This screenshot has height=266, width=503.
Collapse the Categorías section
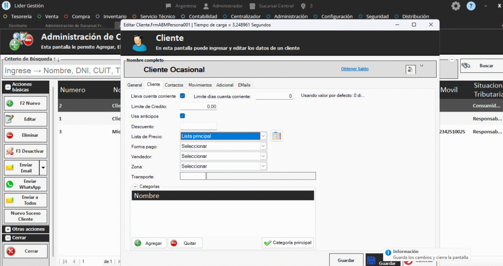click(136, 187)
